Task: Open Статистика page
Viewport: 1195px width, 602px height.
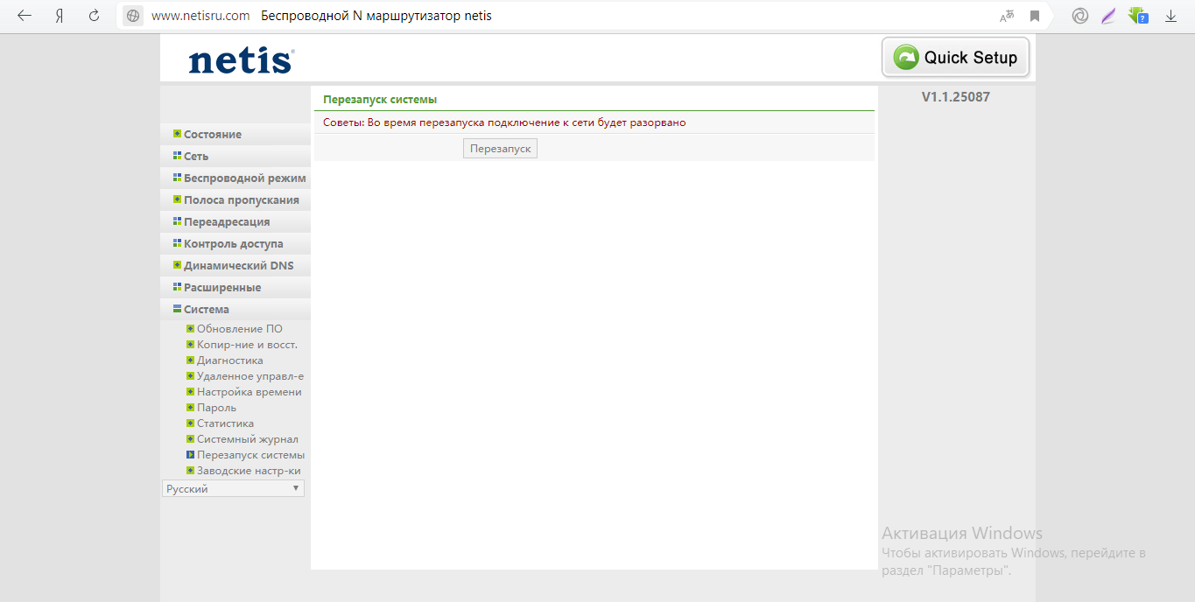Action: 225,423
